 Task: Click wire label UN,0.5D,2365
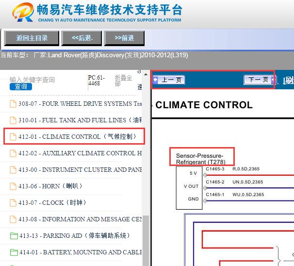click(x=248, y=182)
